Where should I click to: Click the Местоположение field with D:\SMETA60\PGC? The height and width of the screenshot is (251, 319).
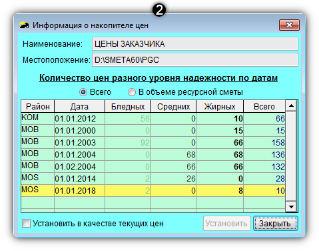click(195, 59)
